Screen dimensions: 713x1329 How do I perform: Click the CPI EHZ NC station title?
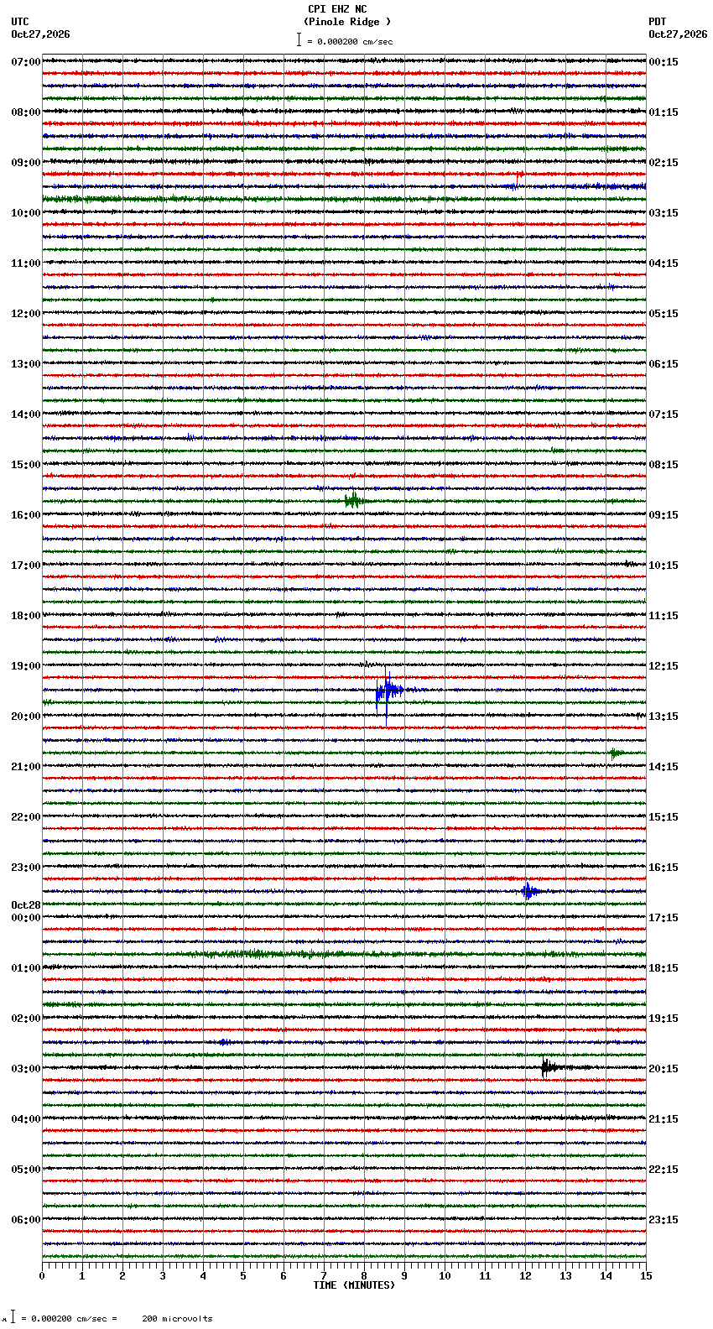coord(337,9)
